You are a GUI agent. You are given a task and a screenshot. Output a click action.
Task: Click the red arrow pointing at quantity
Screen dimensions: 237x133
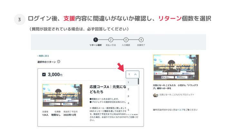tap(120, 68)
